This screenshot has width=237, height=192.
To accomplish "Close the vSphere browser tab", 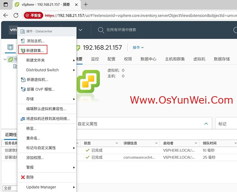I will click(76, 5).
